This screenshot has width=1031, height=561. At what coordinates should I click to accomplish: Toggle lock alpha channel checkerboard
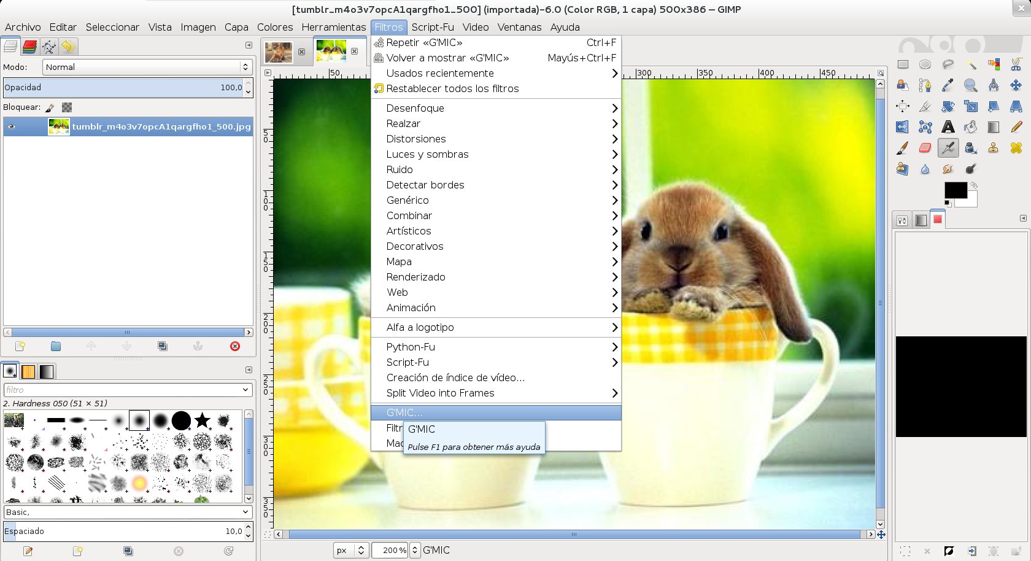pos(67,107)
